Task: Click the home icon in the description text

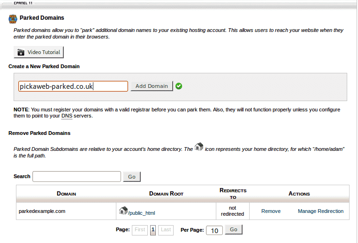Action: tap(199, 147)
